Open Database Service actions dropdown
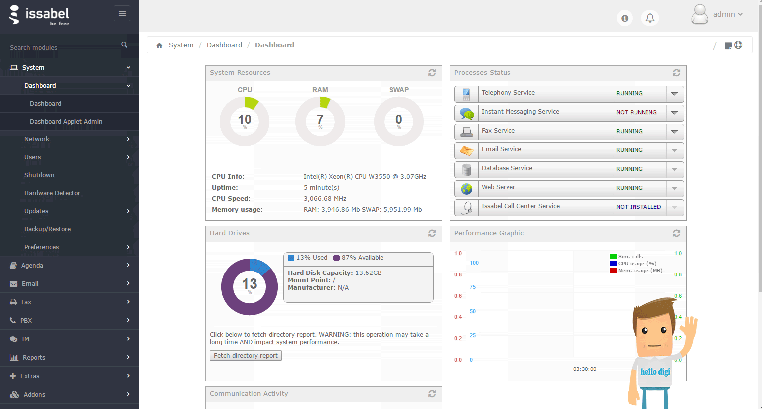The width and height of the screenshot is (762, 409). click(x=675, y=169)
